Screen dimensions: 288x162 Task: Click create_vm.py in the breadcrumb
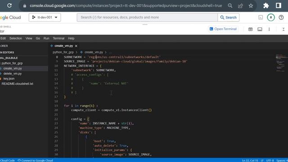pos(94,52)
